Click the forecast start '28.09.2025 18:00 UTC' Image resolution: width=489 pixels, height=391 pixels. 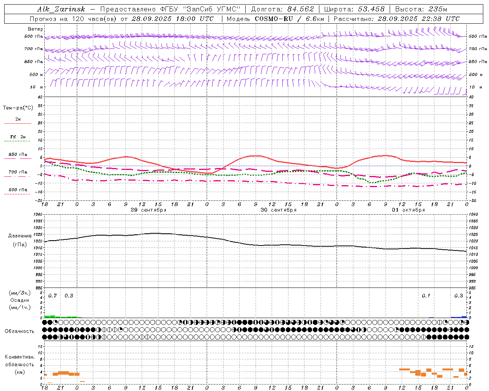coord(173,19)
